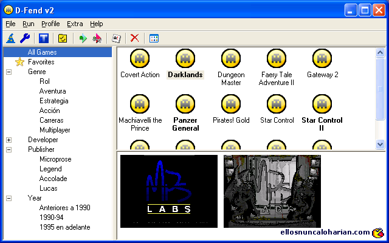The height and width of the screenshot is (243, 389).
Task: Click the Pirates! Gold label text
Action: [231, 120]
